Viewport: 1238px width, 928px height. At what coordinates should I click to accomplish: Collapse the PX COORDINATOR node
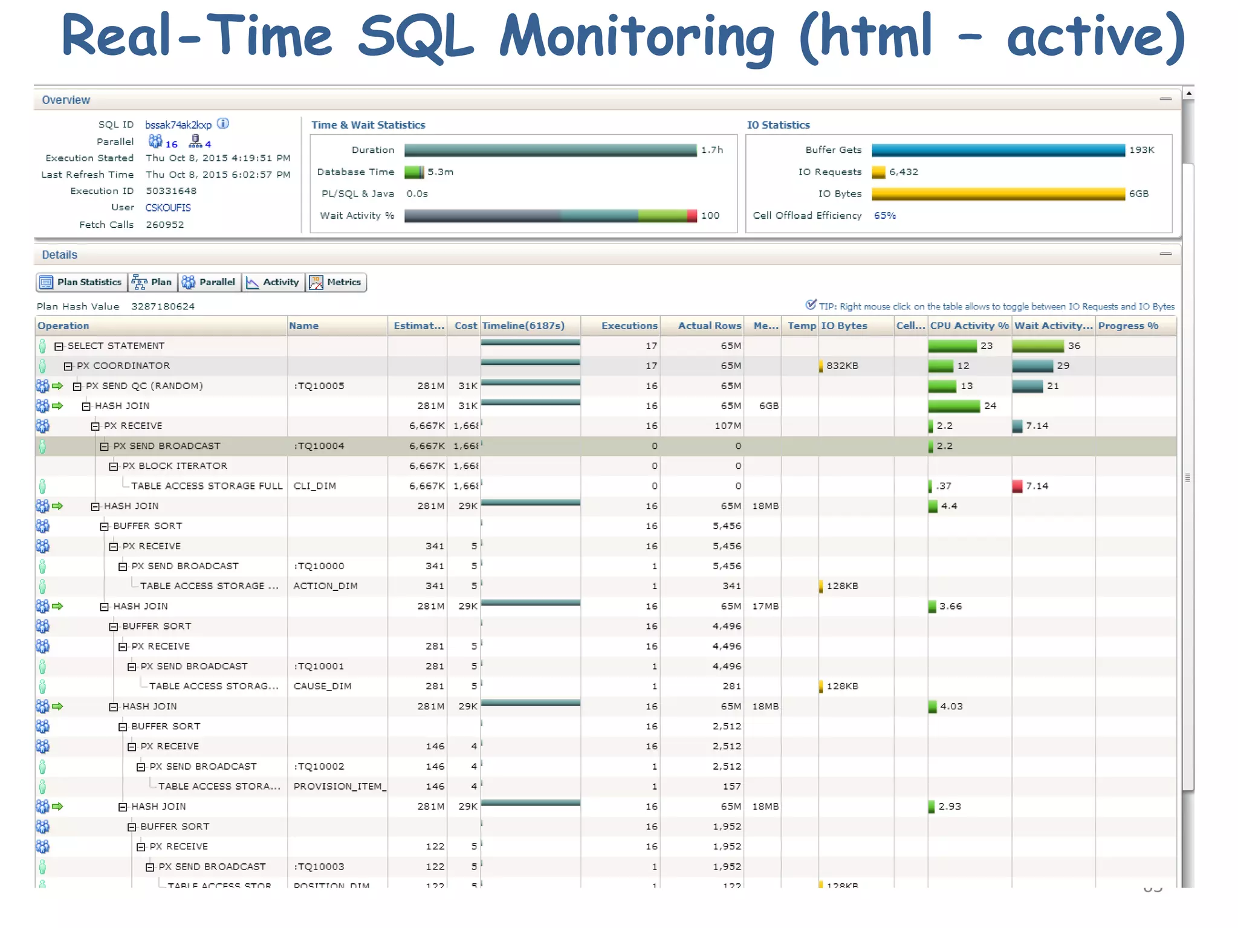(68, 366)
